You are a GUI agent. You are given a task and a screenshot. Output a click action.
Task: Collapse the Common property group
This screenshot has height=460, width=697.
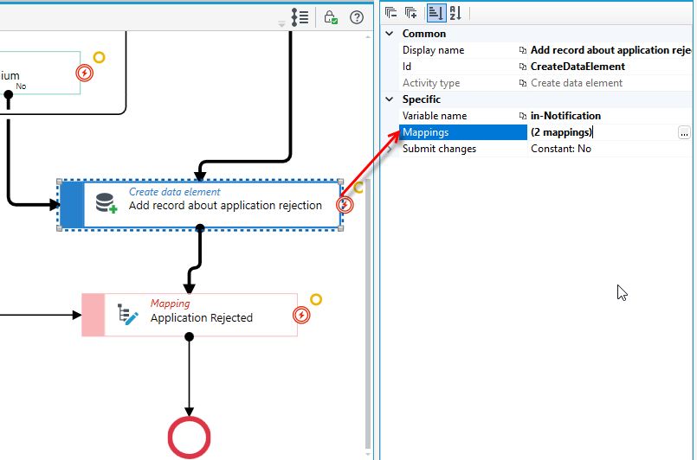[390, 34]
